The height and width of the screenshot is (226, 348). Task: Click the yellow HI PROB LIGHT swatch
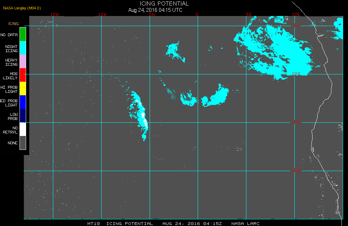pos(23,89)
